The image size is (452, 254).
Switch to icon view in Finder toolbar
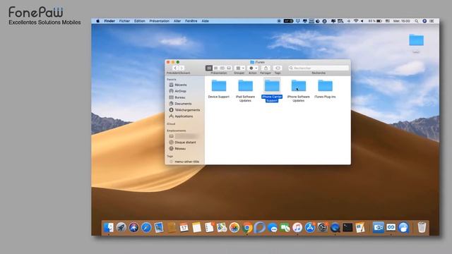click(x=209, y=68)
